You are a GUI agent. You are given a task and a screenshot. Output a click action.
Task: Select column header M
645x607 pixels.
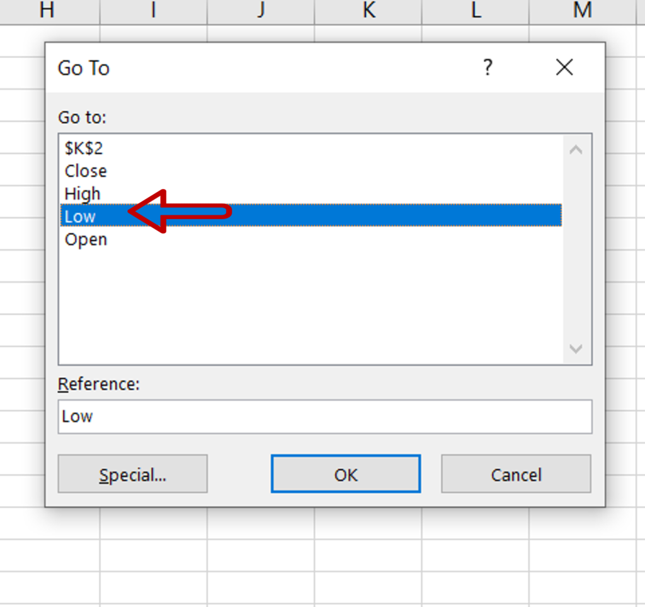[582, 10]
